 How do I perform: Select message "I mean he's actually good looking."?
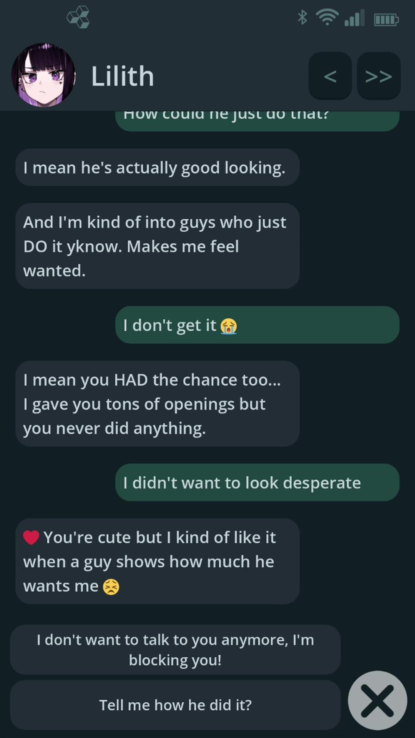pos(157,168)
